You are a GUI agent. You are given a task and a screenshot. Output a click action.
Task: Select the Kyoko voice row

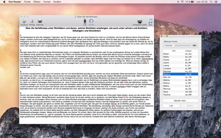tap(180, 60)
